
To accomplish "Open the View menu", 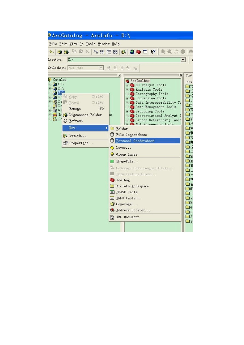I will click(73, 44).
